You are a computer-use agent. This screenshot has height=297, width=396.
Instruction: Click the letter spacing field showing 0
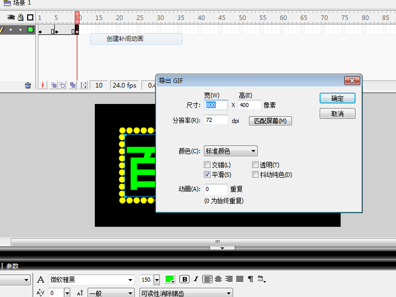[x=56, y=293]
